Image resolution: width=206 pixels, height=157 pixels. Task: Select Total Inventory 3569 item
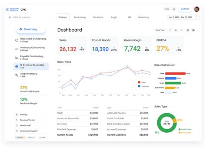[31, 75]
